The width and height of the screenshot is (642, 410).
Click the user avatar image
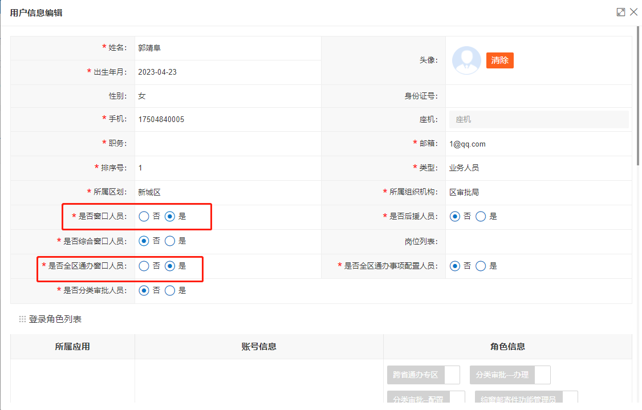466,60
